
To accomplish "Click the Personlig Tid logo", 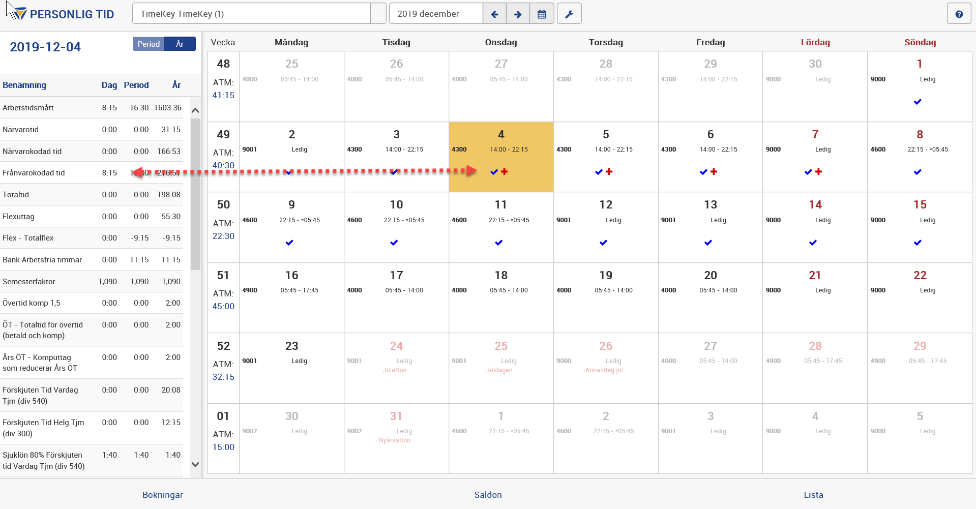I will (x=63, y=14).
